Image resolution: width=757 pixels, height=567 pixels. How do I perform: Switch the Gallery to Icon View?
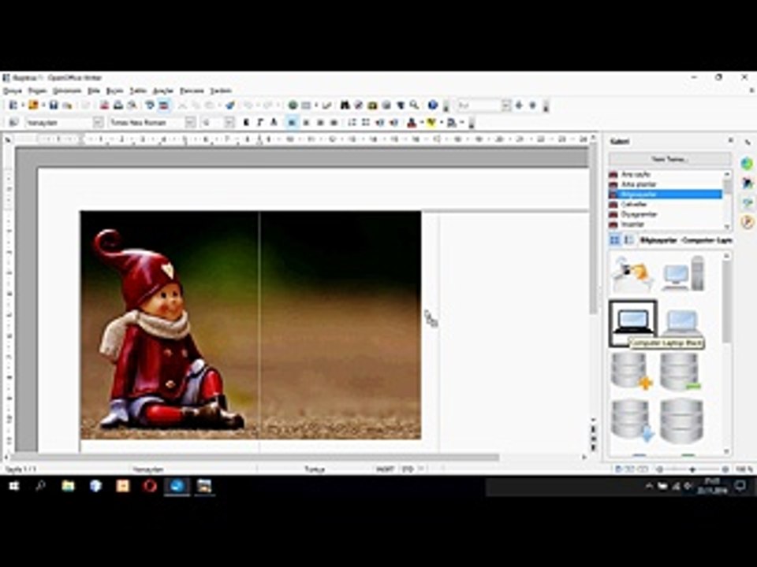click(x=614, y=239)
